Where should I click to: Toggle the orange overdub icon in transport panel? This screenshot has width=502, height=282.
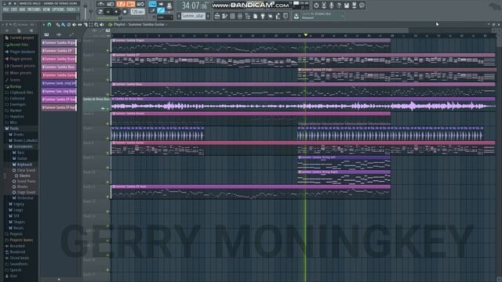pos(131,4)
